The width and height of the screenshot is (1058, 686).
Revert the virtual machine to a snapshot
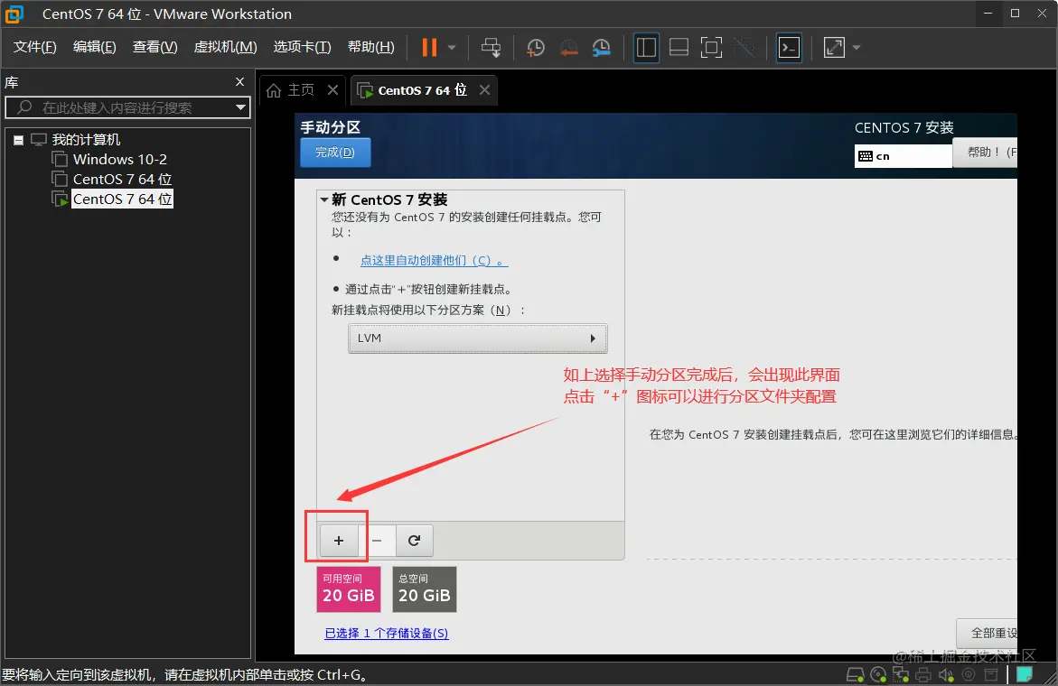point(569,47)
